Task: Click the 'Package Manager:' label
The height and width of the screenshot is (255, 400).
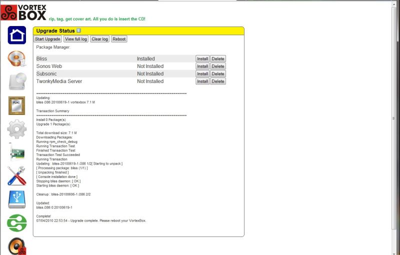Action: [x=53, y=47]
